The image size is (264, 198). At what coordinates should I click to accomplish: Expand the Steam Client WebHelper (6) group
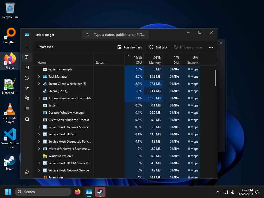[x=39, y=84]
